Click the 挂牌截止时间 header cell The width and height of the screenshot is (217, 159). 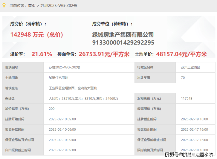tap(155, 119)
